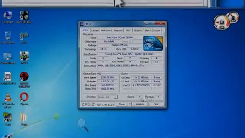
Task: Switch to the About tab
Action: tap(157, 30)
